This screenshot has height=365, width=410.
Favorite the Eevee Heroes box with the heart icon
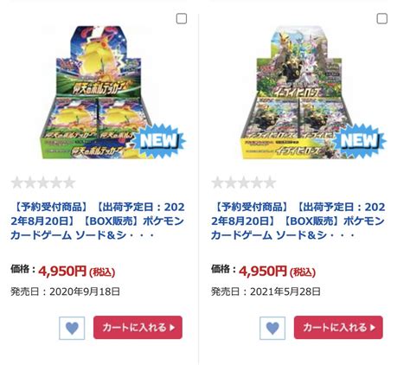pyautogui.click(x=272, y=328)
